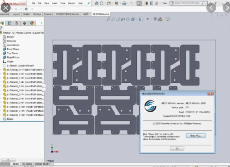The height and width of the screenshot is (167, 230).
Task: Open the ConfigurationManager tab icon
Action: [17, 23]
